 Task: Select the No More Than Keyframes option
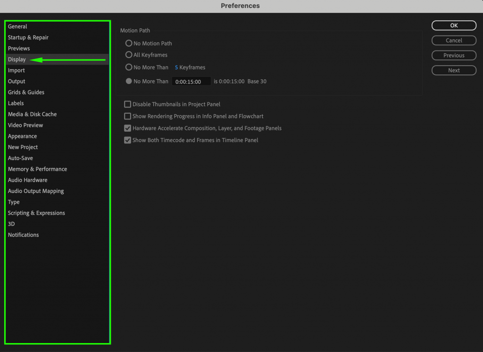[x=128, y=67]
